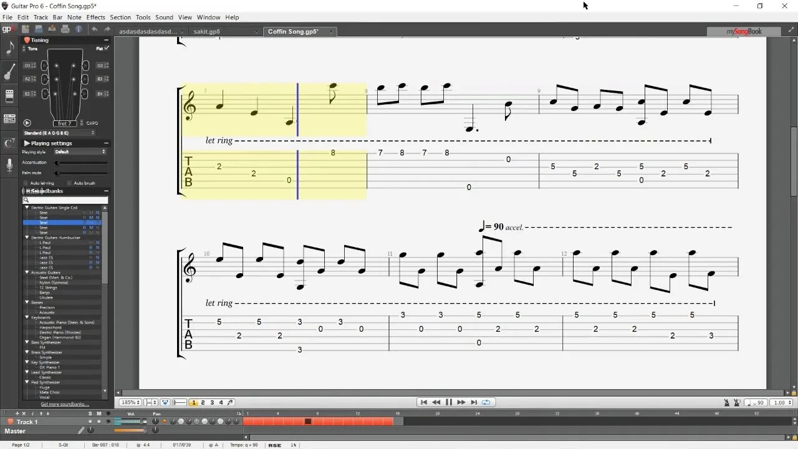Play the tuning preview button

[27, 123]
